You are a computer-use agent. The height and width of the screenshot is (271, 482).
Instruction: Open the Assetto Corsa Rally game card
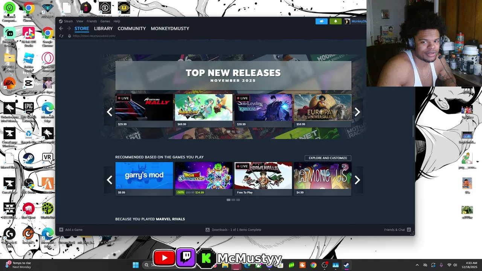144,111
